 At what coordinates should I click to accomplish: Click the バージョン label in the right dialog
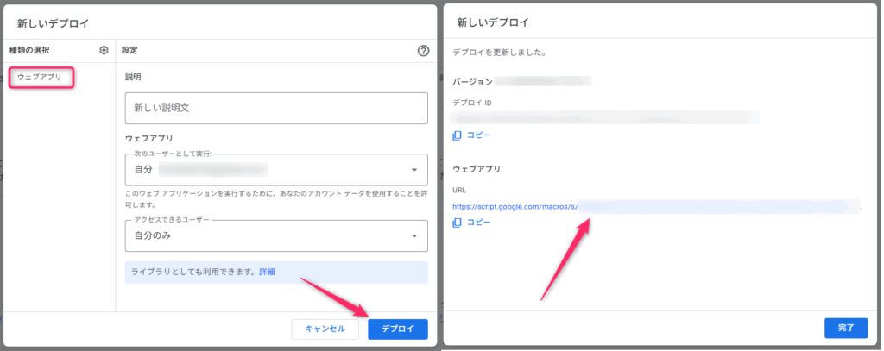472,82
